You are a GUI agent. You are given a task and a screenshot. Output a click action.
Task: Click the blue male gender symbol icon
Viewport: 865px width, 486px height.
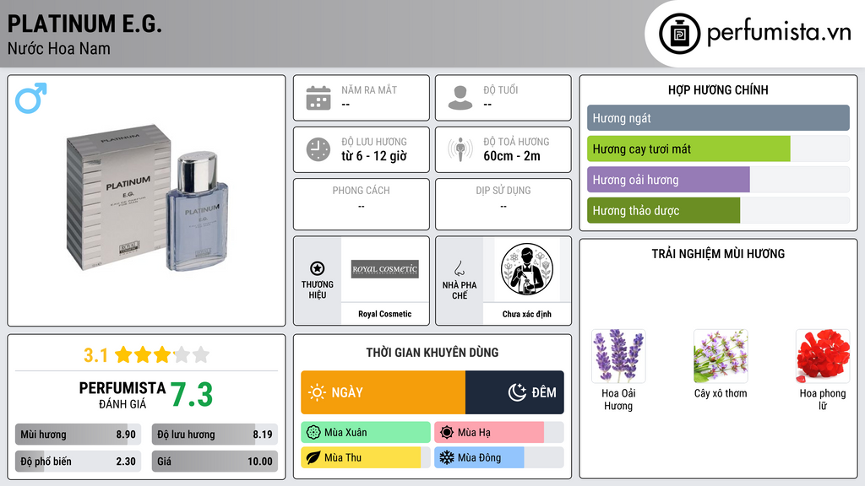[31, 98]
